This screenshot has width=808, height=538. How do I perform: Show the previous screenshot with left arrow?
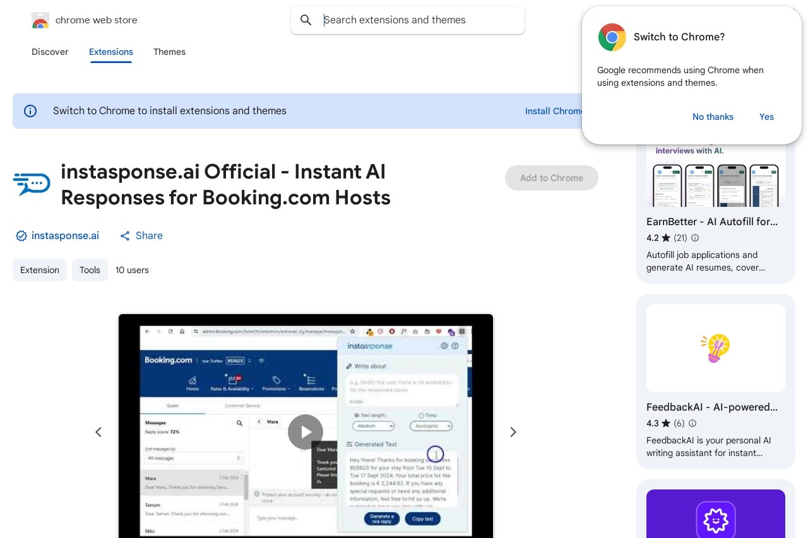point(98,432)
